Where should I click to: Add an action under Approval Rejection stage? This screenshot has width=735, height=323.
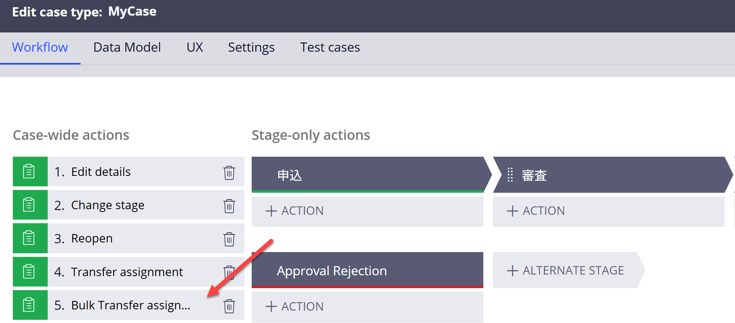pyautogui.click(x=295, y=307)
